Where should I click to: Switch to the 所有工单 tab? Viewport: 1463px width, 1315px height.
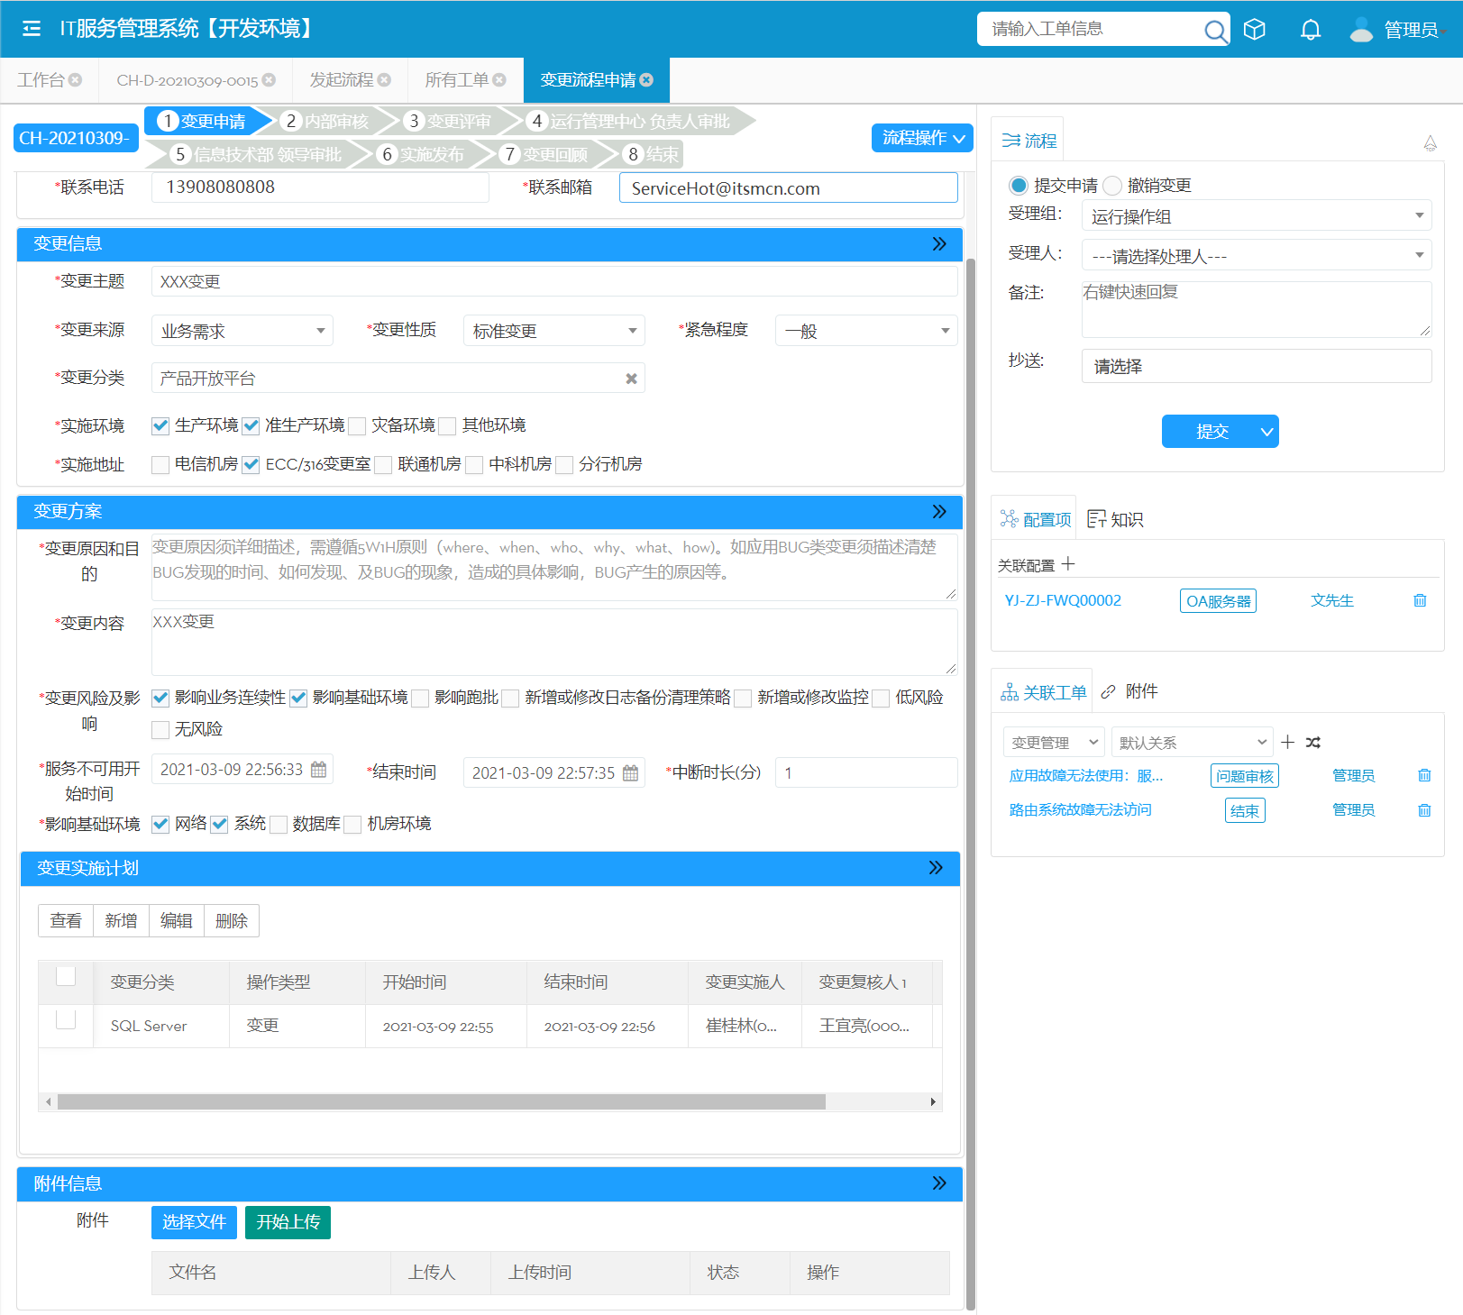(x=457, y=80)
